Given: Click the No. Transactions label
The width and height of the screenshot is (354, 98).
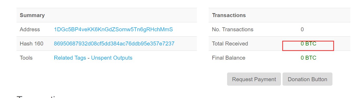Looking at the screenshot, I should click(x=233, y=29).
